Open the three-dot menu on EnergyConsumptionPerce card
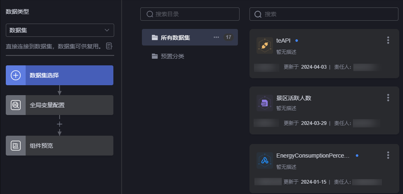 (388, 155)
